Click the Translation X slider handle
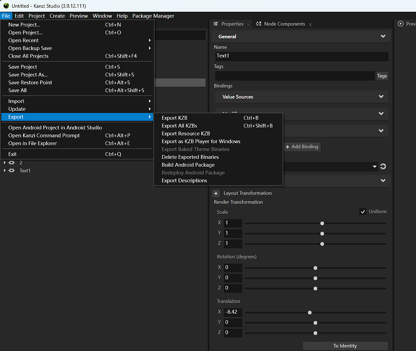 [x=310, y=312]
